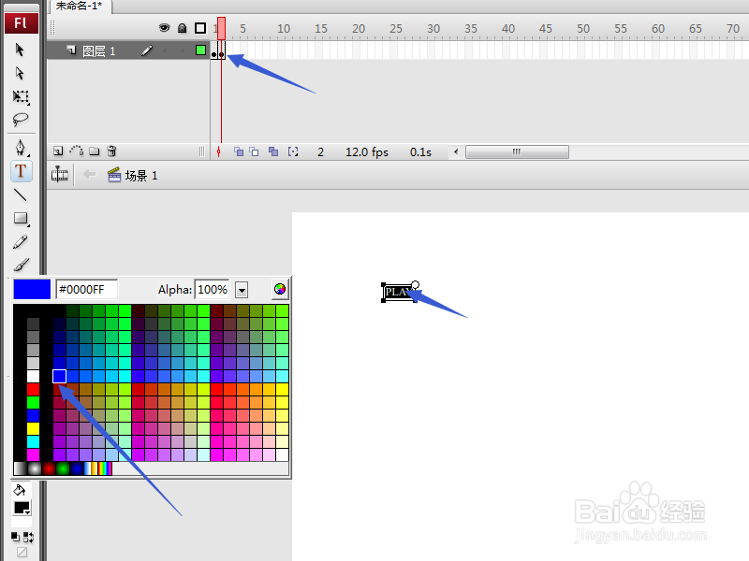Open the system color picker wheel icon

(279, 289)
